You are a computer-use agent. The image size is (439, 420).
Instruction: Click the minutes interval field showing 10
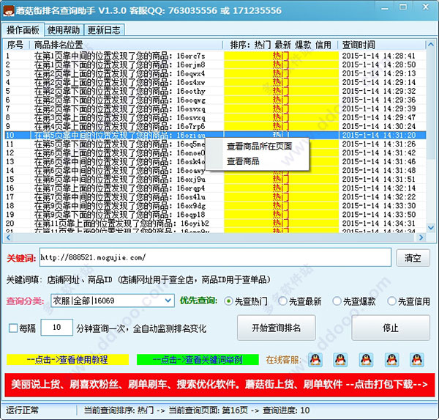pos(57,327)
